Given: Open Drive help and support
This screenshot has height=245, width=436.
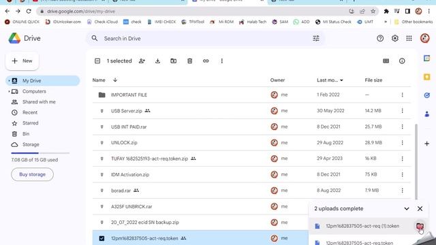Looking at the screenshot, I should [380, 38].
